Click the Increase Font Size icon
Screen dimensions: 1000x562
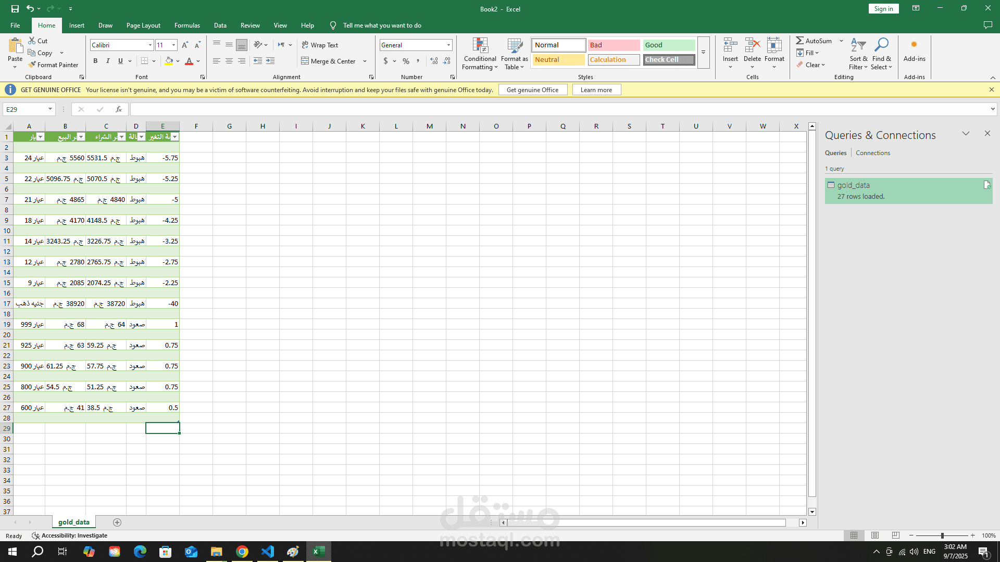tap(185, 45)
